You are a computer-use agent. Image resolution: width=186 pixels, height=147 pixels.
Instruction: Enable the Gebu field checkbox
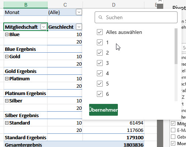point(173,137)
